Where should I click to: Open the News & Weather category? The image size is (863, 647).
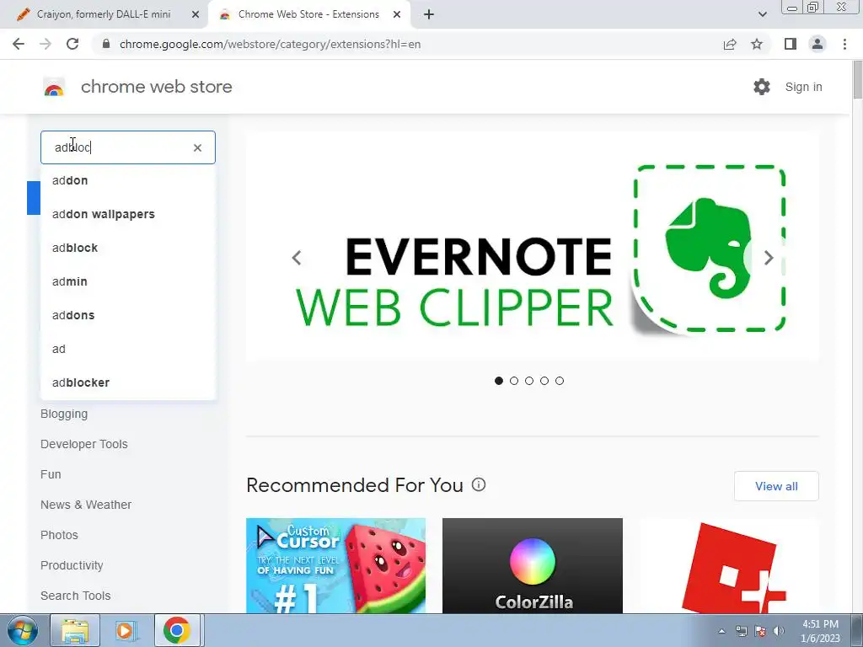click(86, 505)
